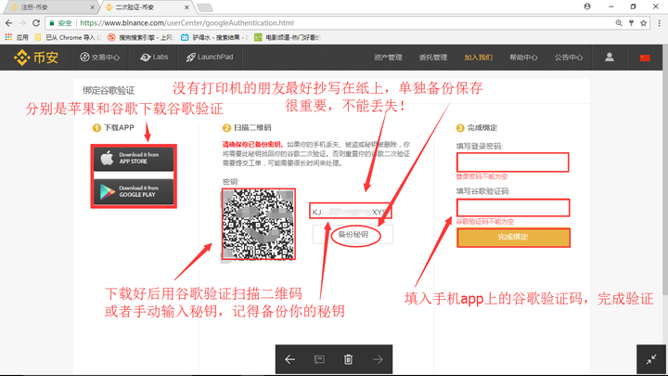Switch to the 注册-币安 tab
Screen dimensions: 668x376
49,7
